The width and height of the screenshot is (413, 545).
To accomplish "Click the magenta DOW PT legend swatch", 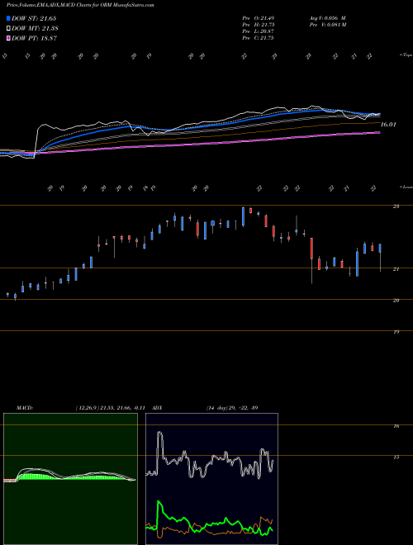I will 8,38.
